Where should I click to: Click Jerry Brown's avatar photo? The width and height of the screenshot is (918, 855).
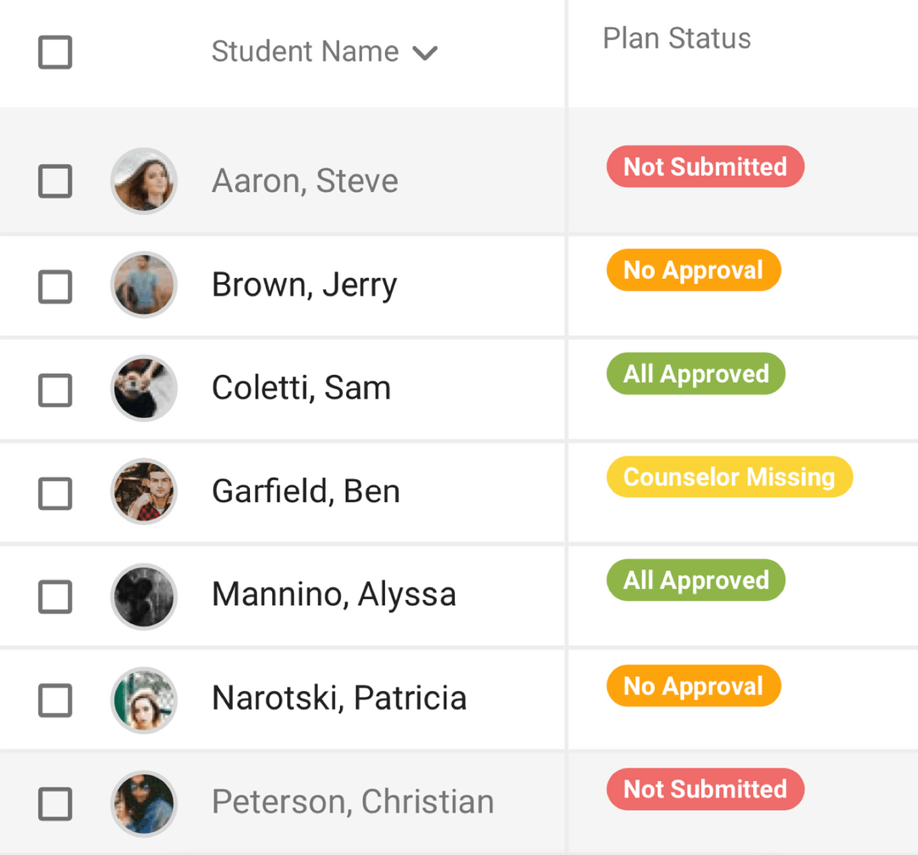(144, 285)
